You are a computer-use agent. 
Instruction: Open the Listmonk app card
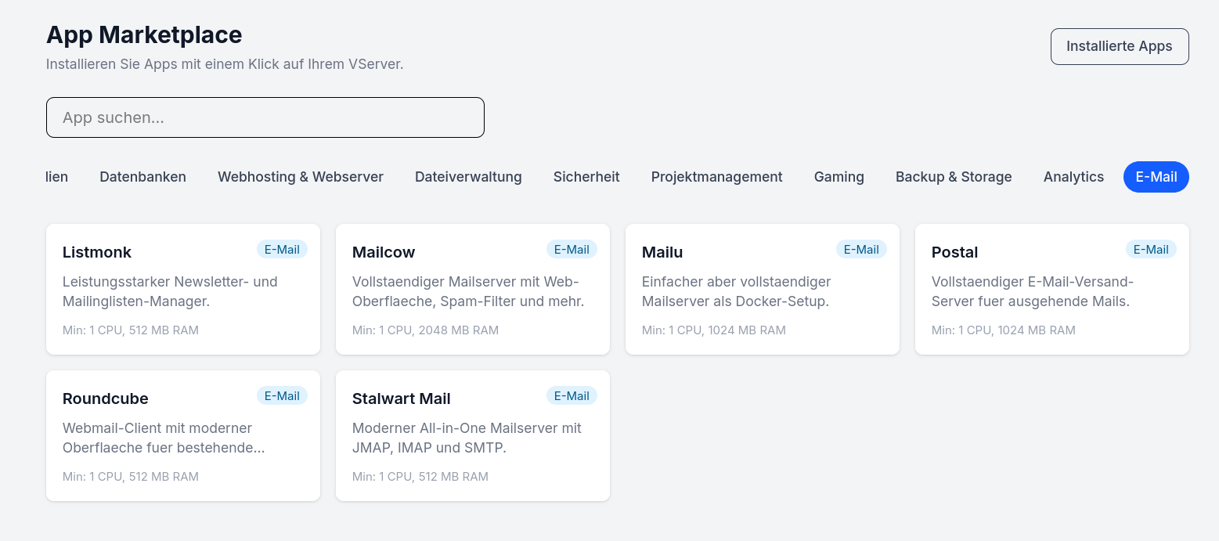tap(182, 289)
